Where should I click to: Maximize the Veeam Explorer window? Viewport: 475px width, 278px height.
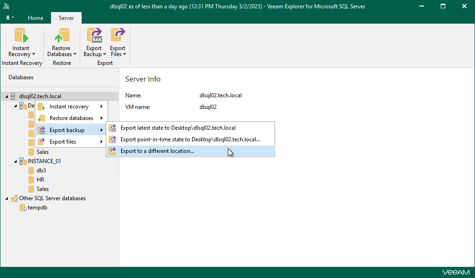point(443,6)
